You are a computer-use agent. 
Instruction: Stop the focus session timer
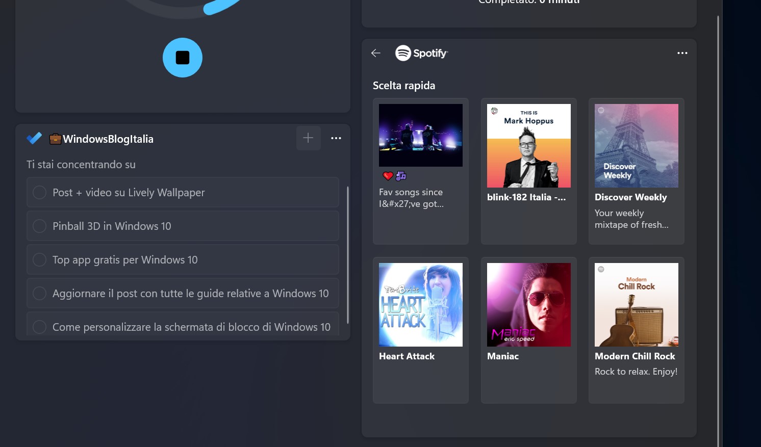click(183, 58)
